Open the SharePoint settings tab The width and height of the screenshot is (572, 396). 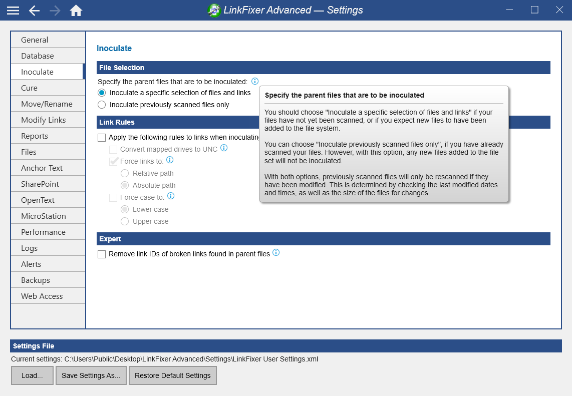tap(48, 184)
